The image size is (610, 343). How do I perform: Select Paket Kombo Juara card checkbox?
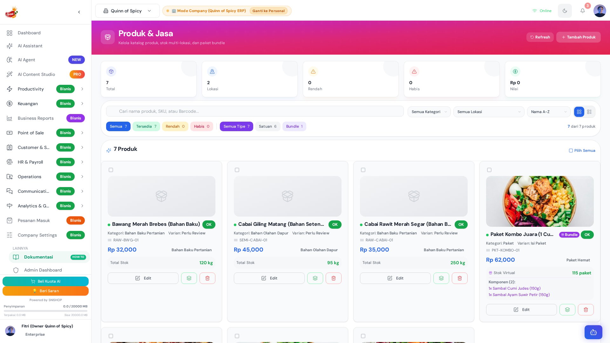489,170
